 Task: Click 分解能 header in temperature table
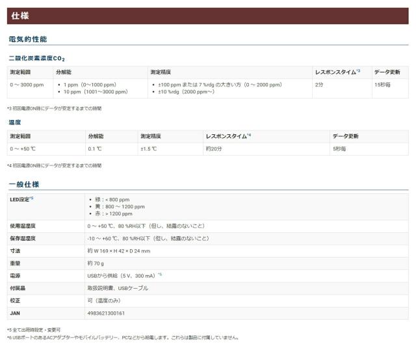[x=96, y=136]
